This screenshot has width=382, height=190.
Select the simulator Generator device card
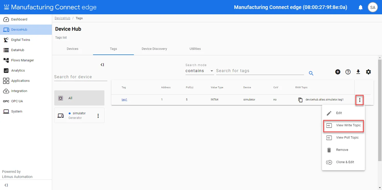tap(79, 115)
